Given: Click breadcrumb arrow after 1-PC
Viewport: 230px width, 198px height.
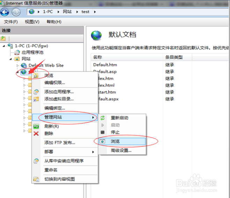Looking at the screenshot, I should [58, 12].
